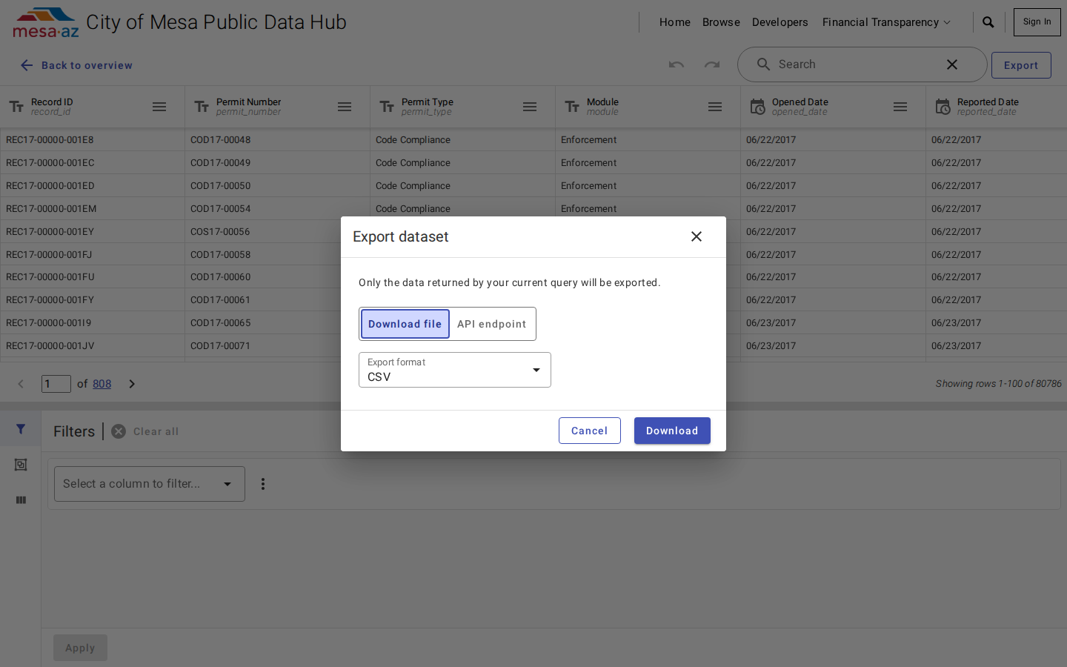This screenshot has width=1067, height=667.
Task: Open Home menu item
Action: pyautogui.click(x=675, y=22)
